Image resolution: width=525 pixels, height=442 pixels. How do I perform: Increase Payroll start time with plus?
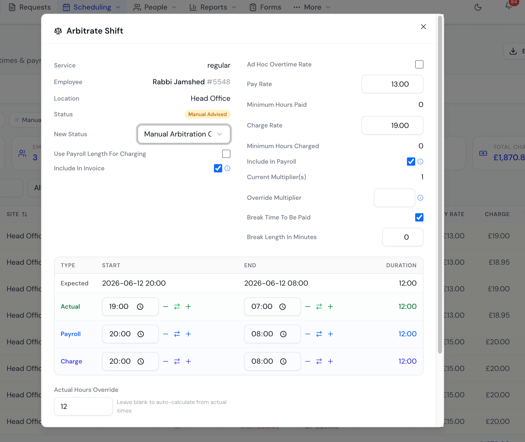[x=188, y=334]
